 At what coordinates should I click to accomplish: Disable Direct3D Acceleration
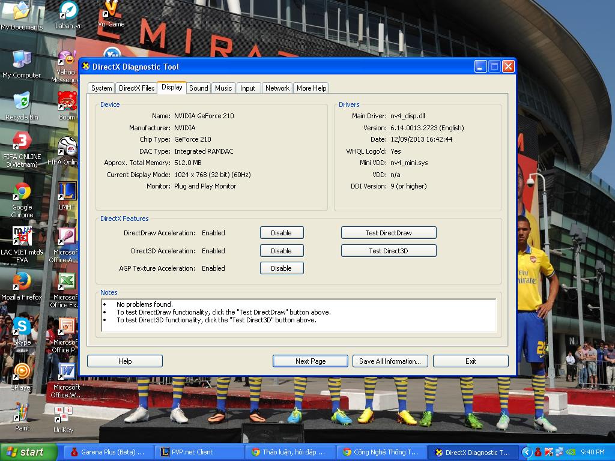point(282,251)
